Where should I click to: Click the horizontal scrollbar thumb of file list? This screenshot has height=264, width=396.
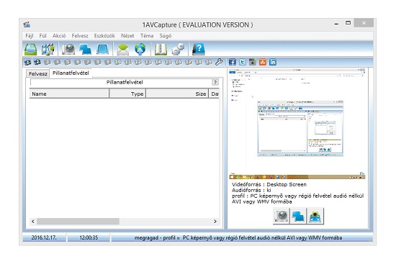pyautogui.click(x=78, y=222)
